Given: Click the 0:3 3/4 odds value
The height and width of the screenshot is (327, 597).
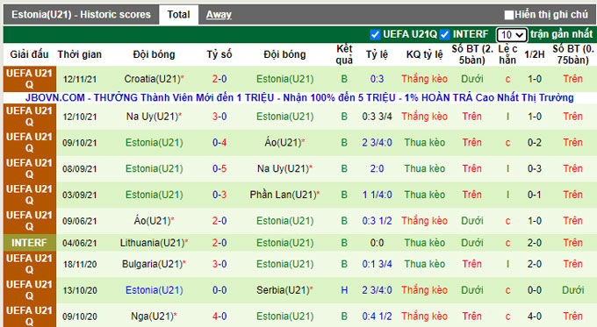Looking at the screenshot, I should coord(377,117).
